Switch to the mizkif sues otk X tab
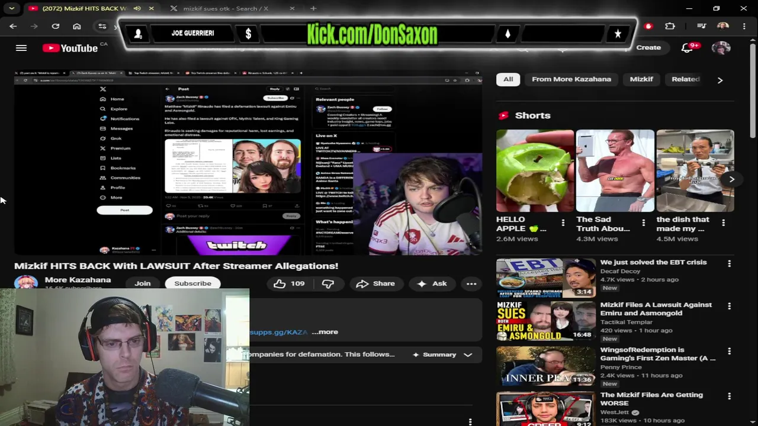The image size is (758, 426). click(225, 8)
